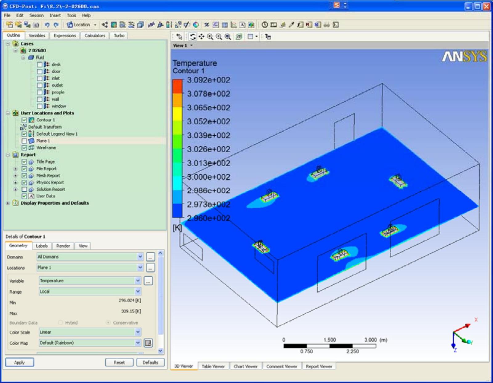Open the View 1 dropdown arrow
Image resolution: width=493 pixels, height=383 pixels.
coord(192,45)
